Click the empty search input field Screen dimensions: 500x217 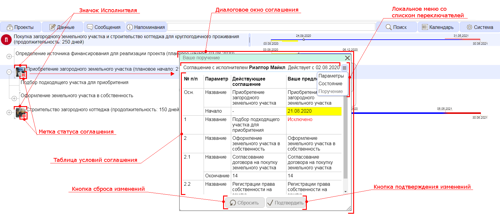tap(271, 27)
